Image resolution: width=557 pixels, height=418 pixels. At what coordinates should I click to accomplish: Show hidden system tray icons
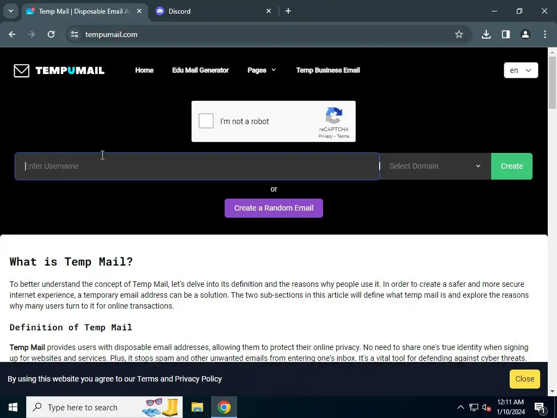pos(460,407)
